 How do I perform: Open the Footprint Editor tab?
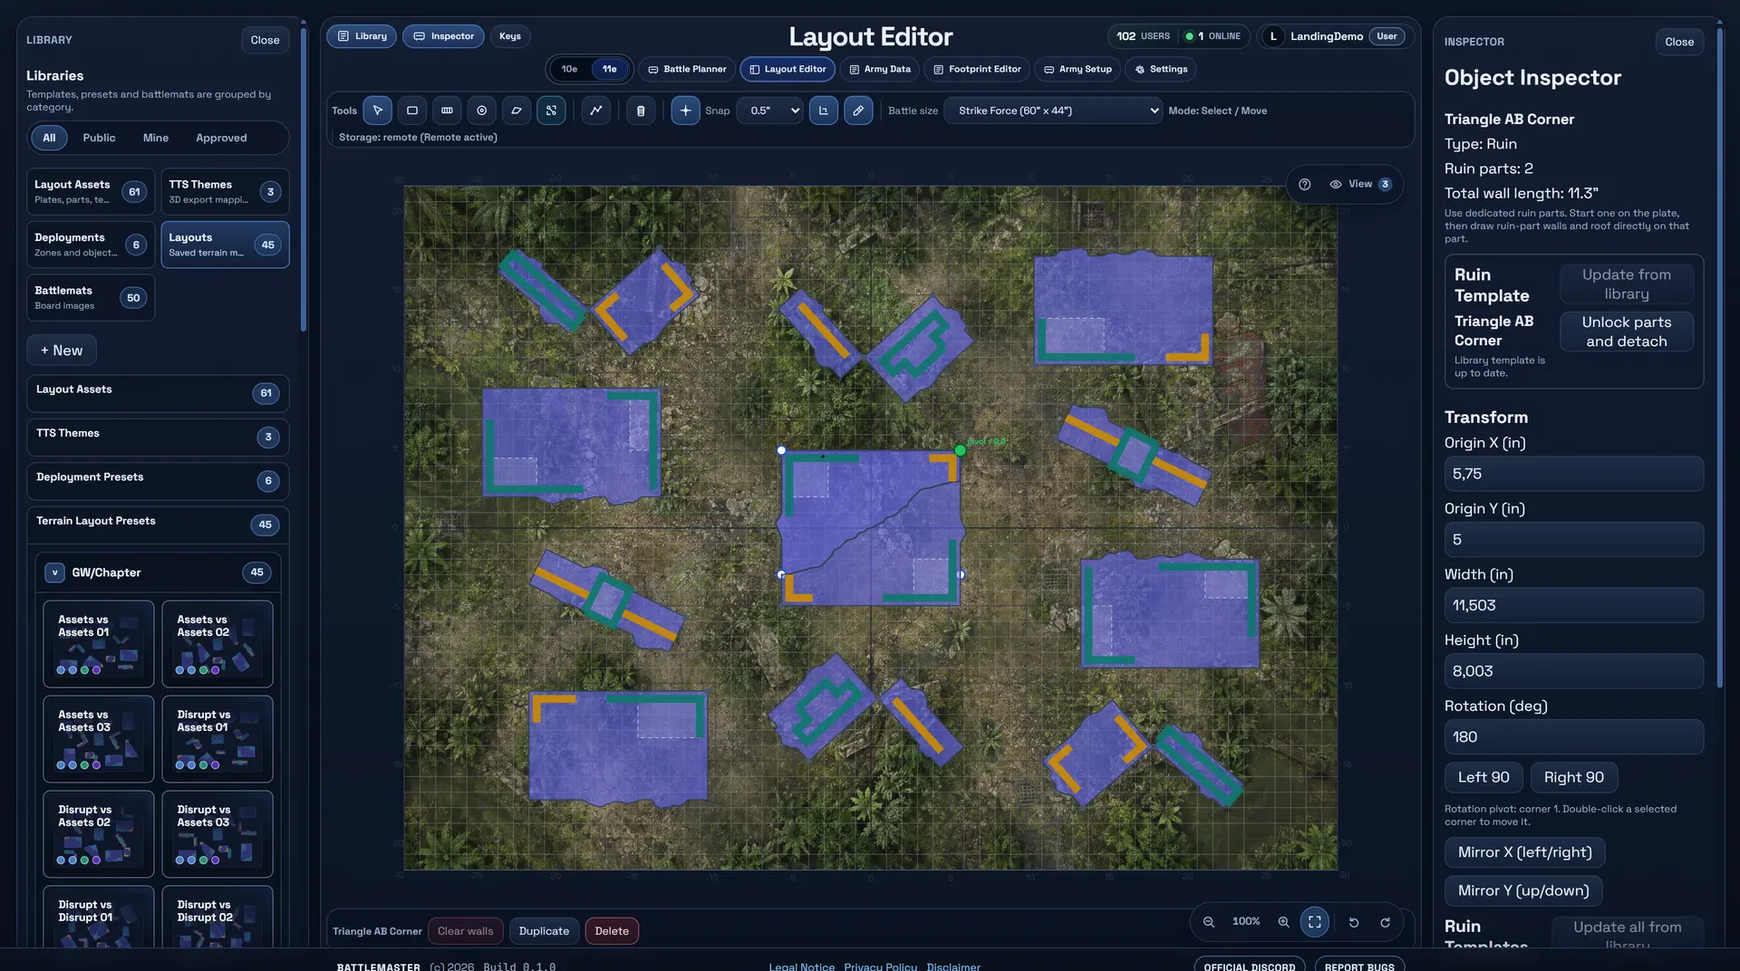tap(977, 69)
